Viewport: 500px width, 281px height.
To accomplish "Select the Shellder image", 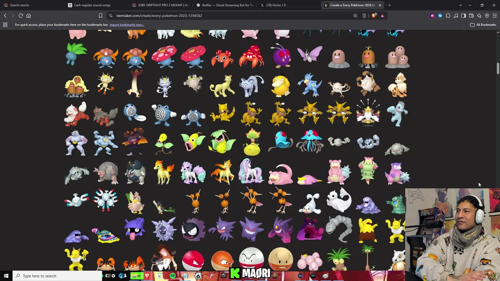I will point(134,229).
